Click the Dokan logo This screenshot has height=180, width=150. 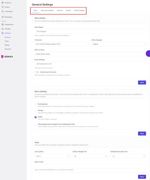point(7,57)
